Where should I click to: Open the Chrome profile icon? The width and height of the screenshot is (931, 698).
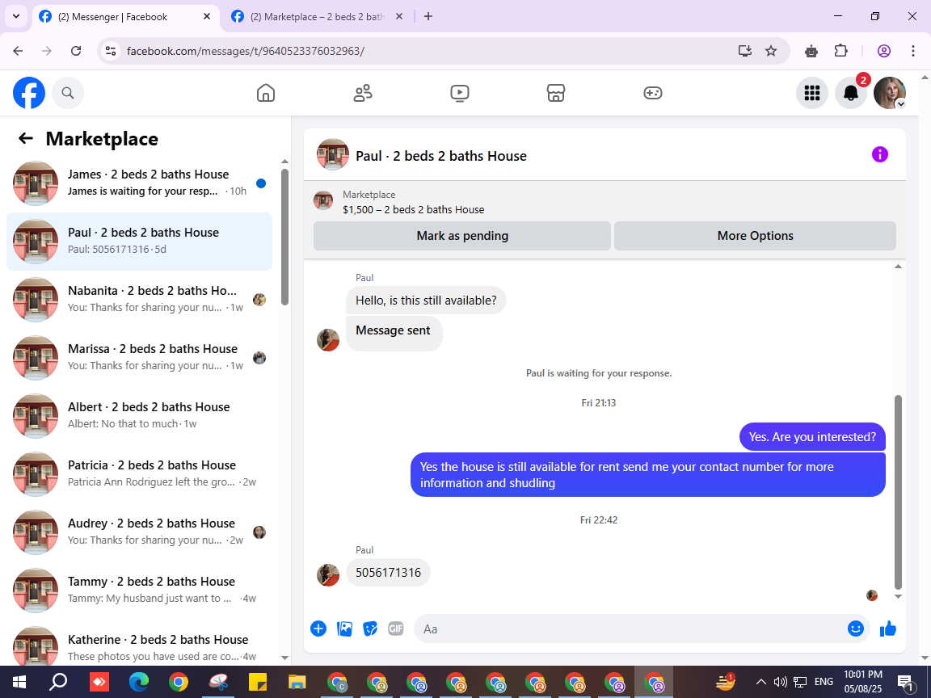(x=883, y=51)
